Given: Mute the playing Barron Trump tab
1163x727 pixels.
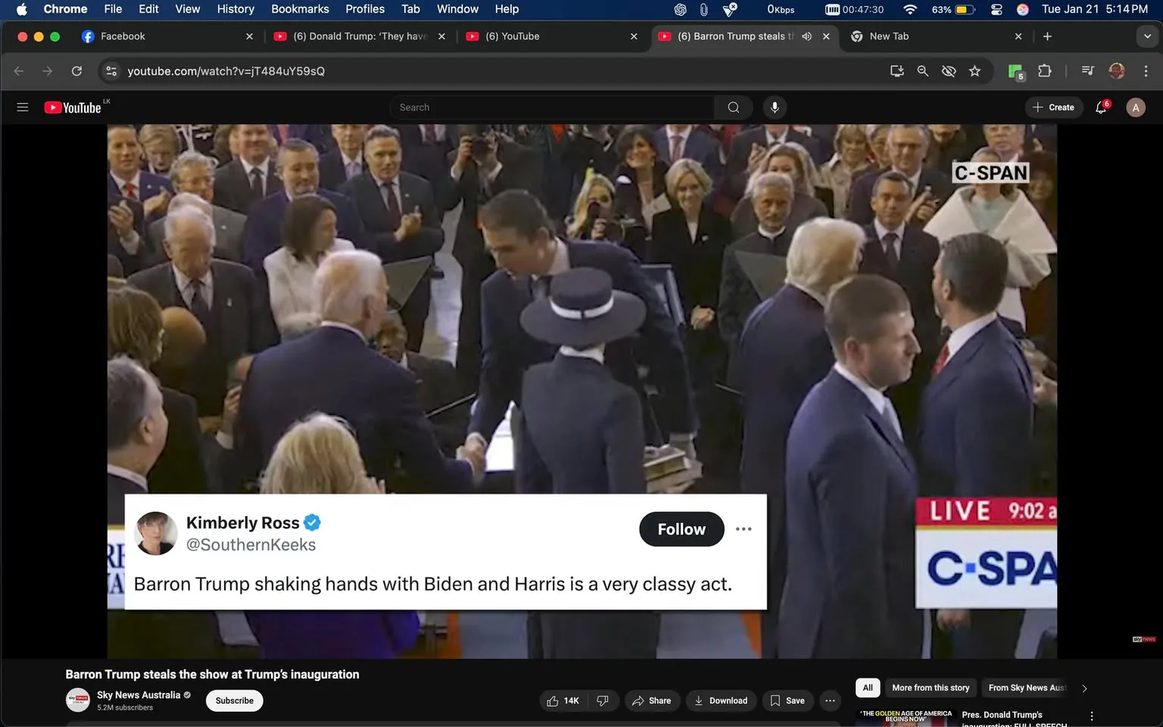Looking at the screenshot, I should tap(806, 36).
